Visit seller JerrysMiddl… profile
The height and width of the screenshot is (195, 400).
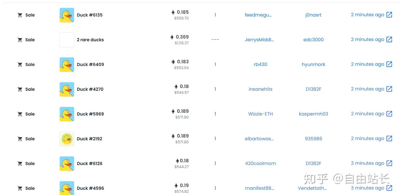259,40
